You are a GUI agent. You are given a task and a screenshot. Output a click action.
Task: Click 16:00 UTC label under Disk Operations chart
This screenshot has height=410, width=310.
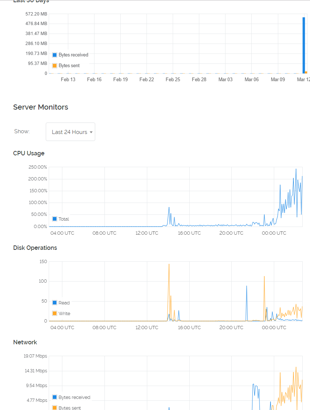click(189, 327)
